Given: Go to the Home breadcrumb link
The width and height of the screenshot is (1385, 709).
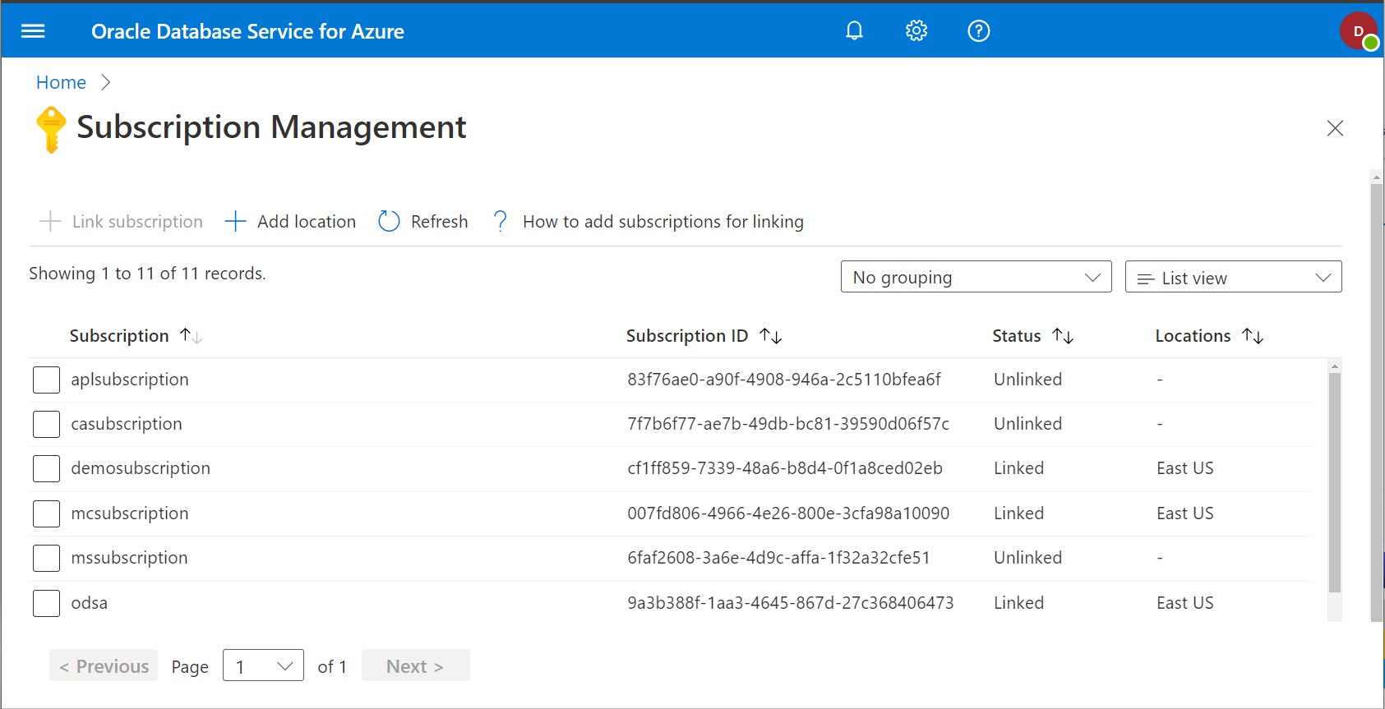Looking at the screenshot, I should click(x=61, y=82).
